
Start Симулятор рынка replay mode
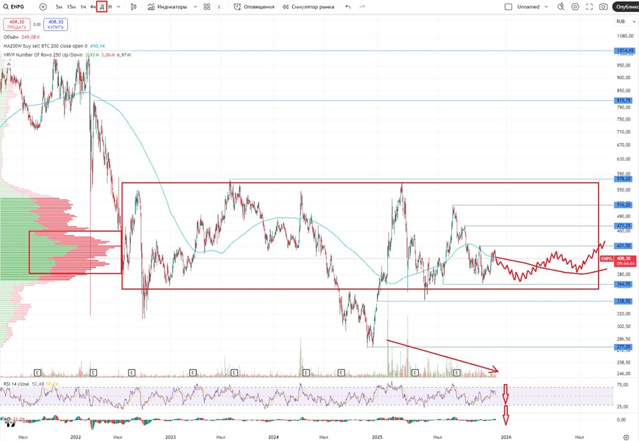coord(308,6)
